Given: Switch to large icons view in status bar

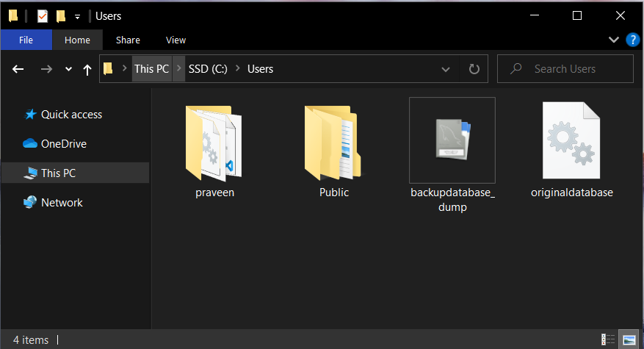Looking at the screenshot, I should coord(629,339).
